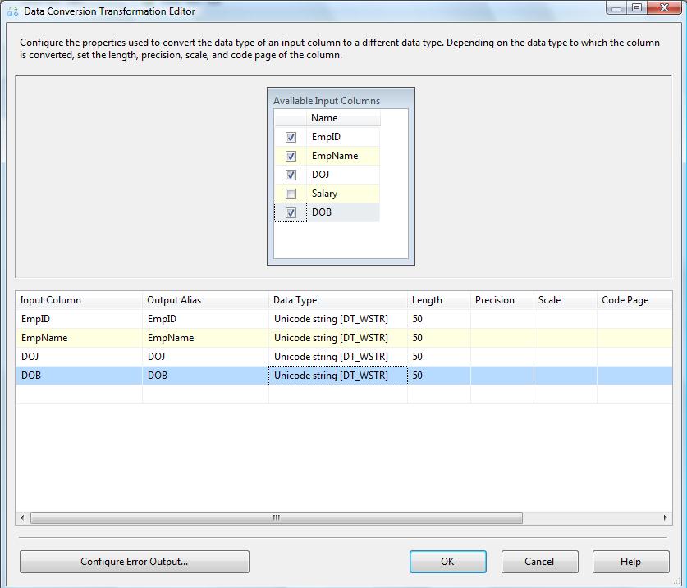This screenshot has width=687, height=588.
Task: Edit Output Alias for EmpName row
Action: 205,338
